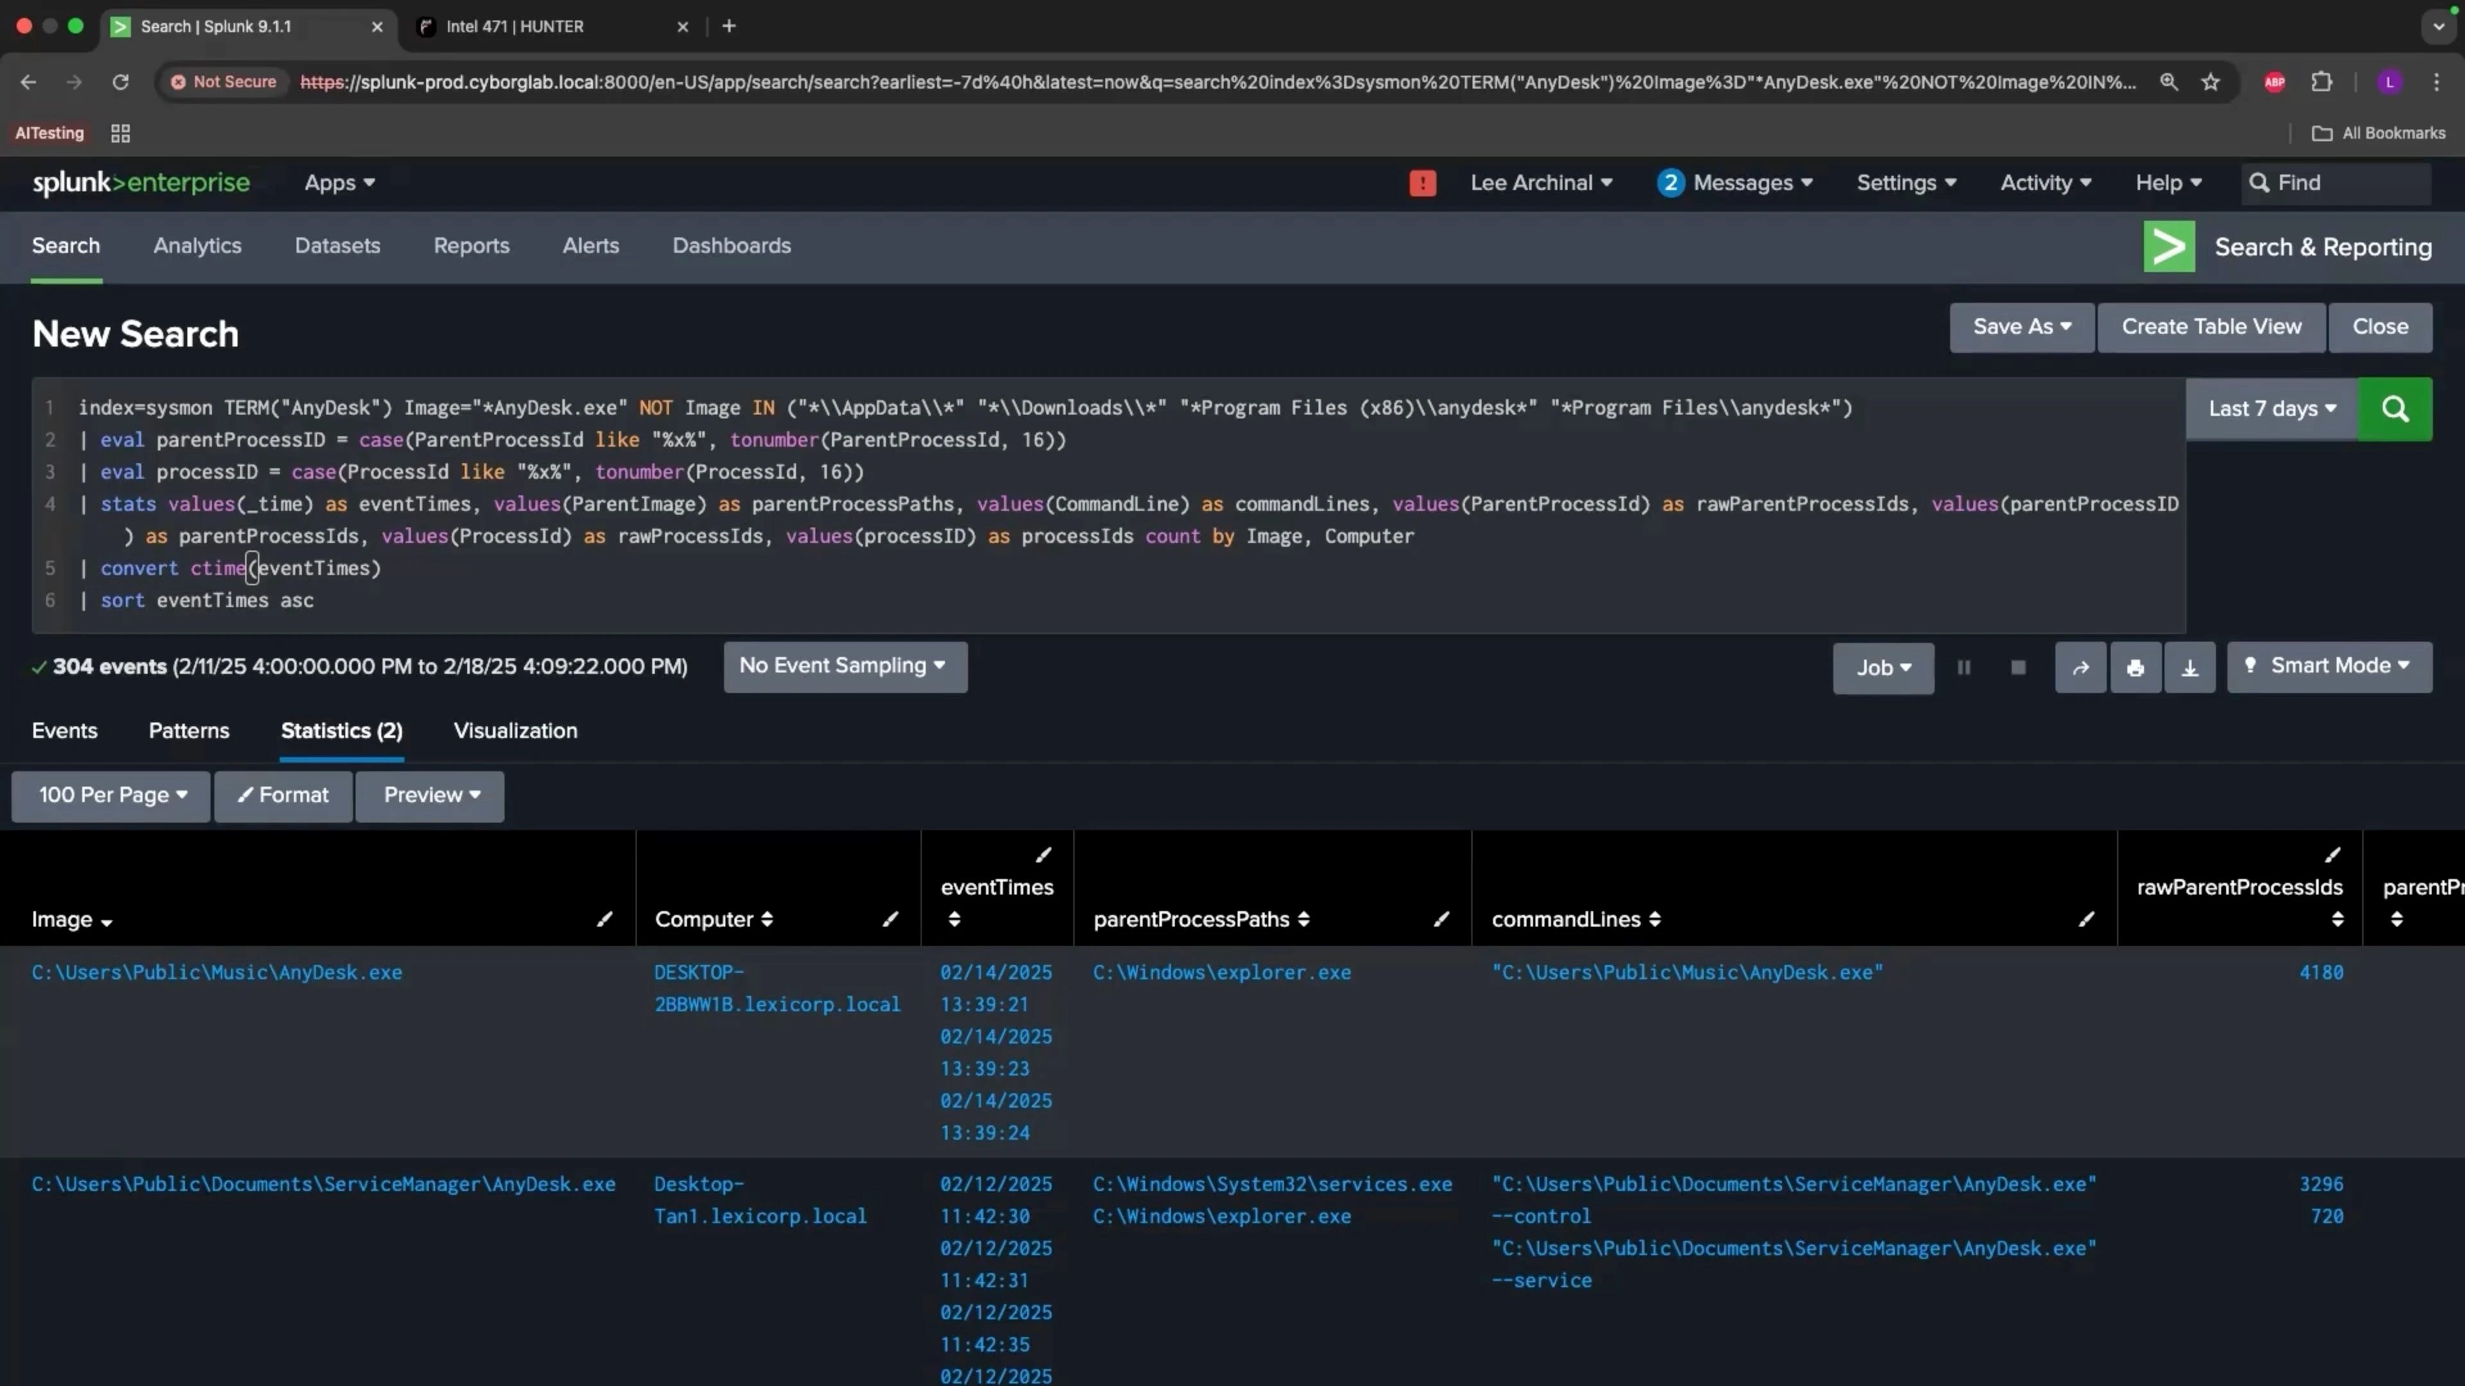Screen dimensions: 2465x1386
Task: Click Create Table View button
Action: click(x=2210, y=327)
